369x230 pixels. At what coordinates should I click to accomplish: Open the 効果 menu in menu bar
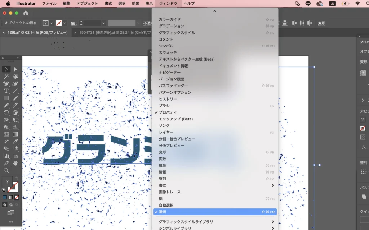click(135, 4)
